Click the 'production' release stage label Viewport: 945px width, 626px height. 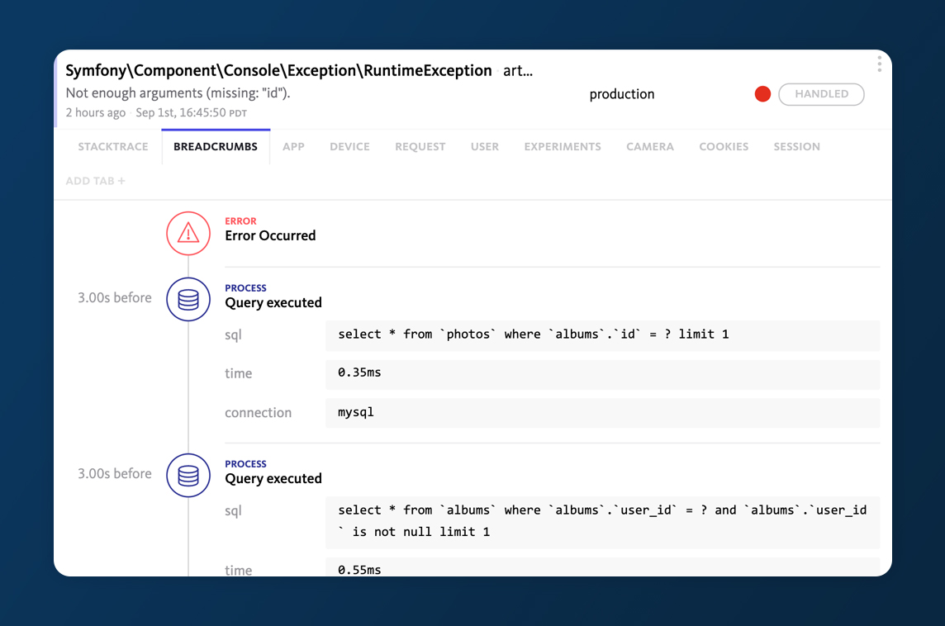click(621, 94)
